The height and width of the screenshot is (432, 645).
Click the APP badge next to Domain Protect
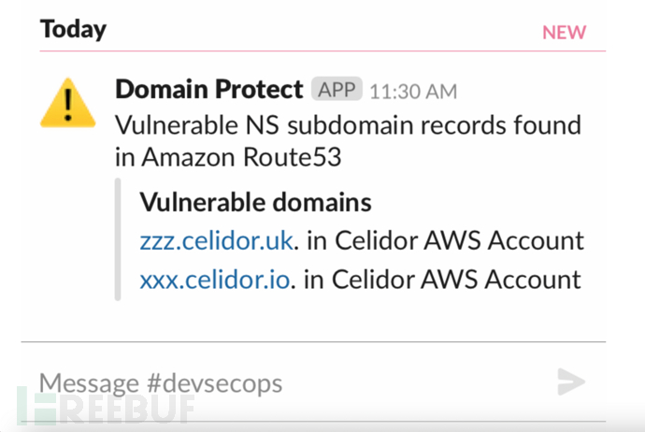[337, 90]
